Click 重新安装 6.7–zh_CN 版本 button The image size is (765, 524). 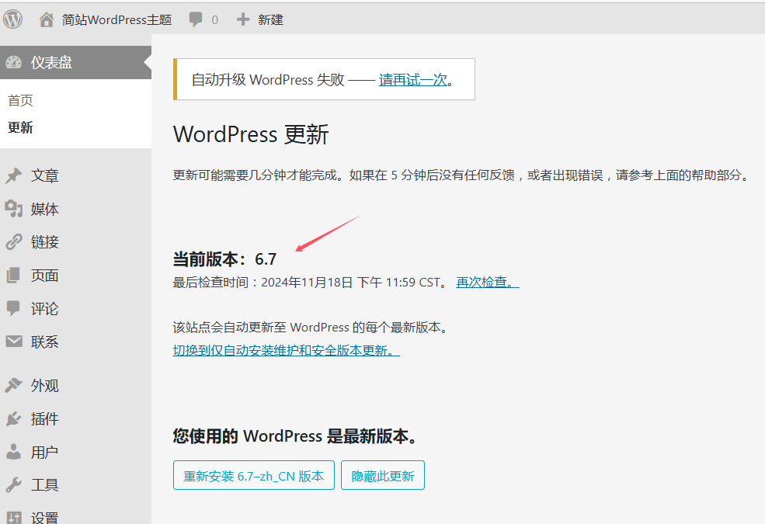tap(254, 475)
